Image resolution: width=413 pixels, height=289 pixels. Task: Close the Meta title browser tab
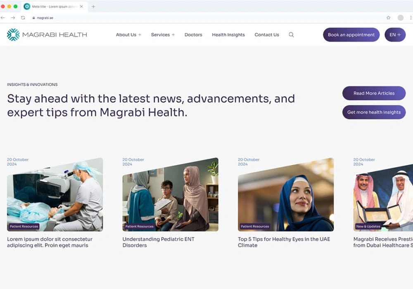(x=81, y=7)
